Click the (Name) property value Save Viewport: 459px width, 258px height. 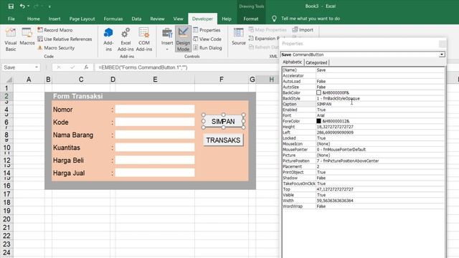pyautogui.click(x=321, y=70)
